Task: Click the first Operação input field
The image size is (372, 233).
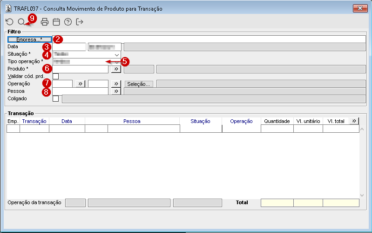Action: pos(62,84)
